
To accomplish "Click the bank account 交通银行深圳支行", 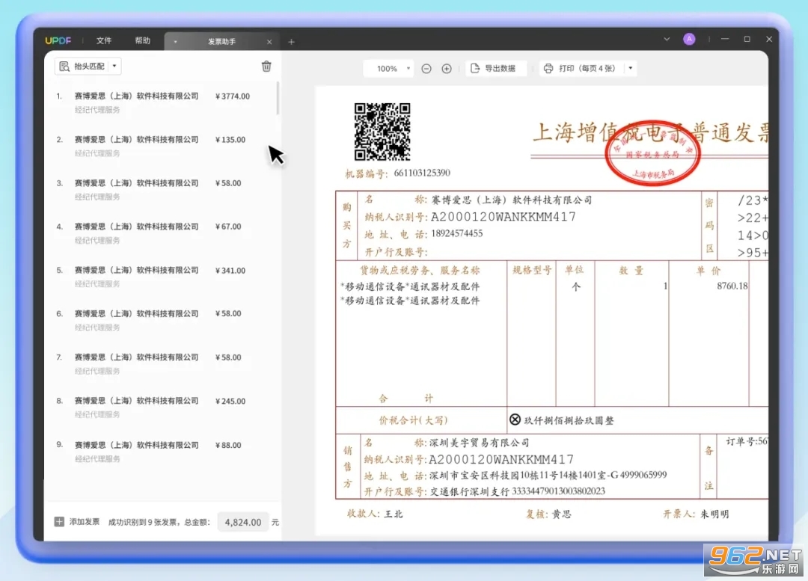I will point(469,491).
